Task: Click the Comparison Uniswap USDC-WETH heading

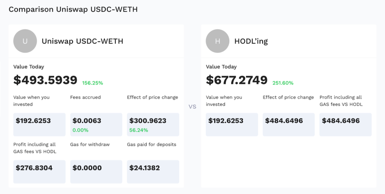Action: point(73,9)
